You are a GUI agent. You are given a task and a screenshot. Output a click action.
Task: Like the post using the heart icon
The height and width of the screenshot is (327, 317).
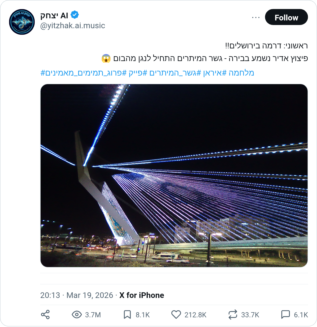click(x=176, y=314)
